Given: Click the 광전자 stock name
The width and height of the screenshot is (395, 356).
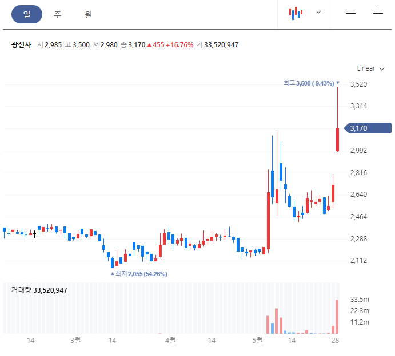Looking at the screenshot, I should (21, 44).
